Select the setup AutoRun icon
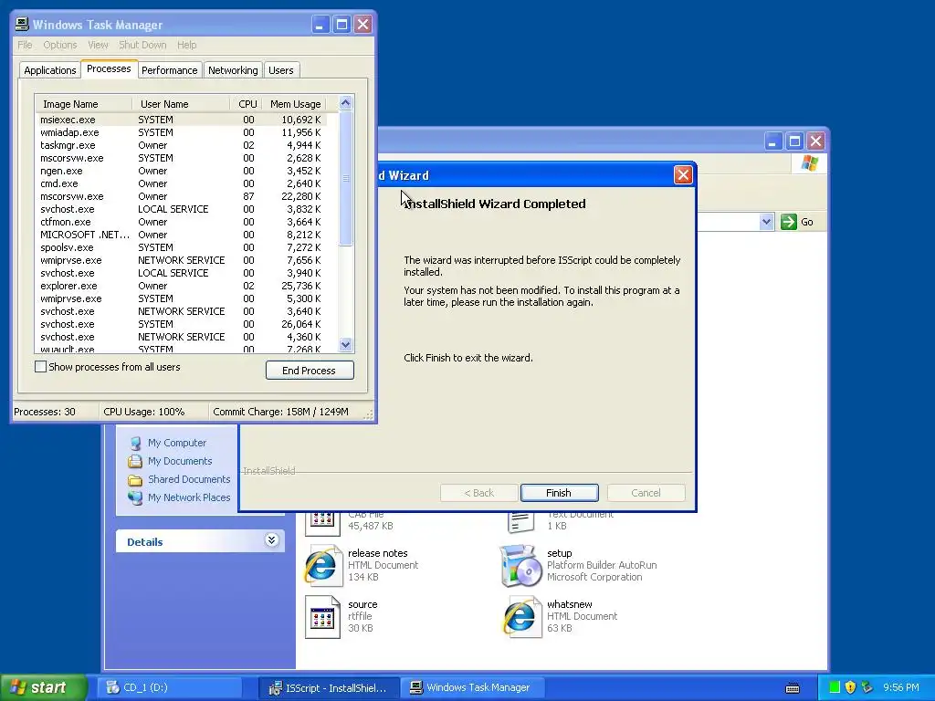Screen dimensions: 935x701 521,565
